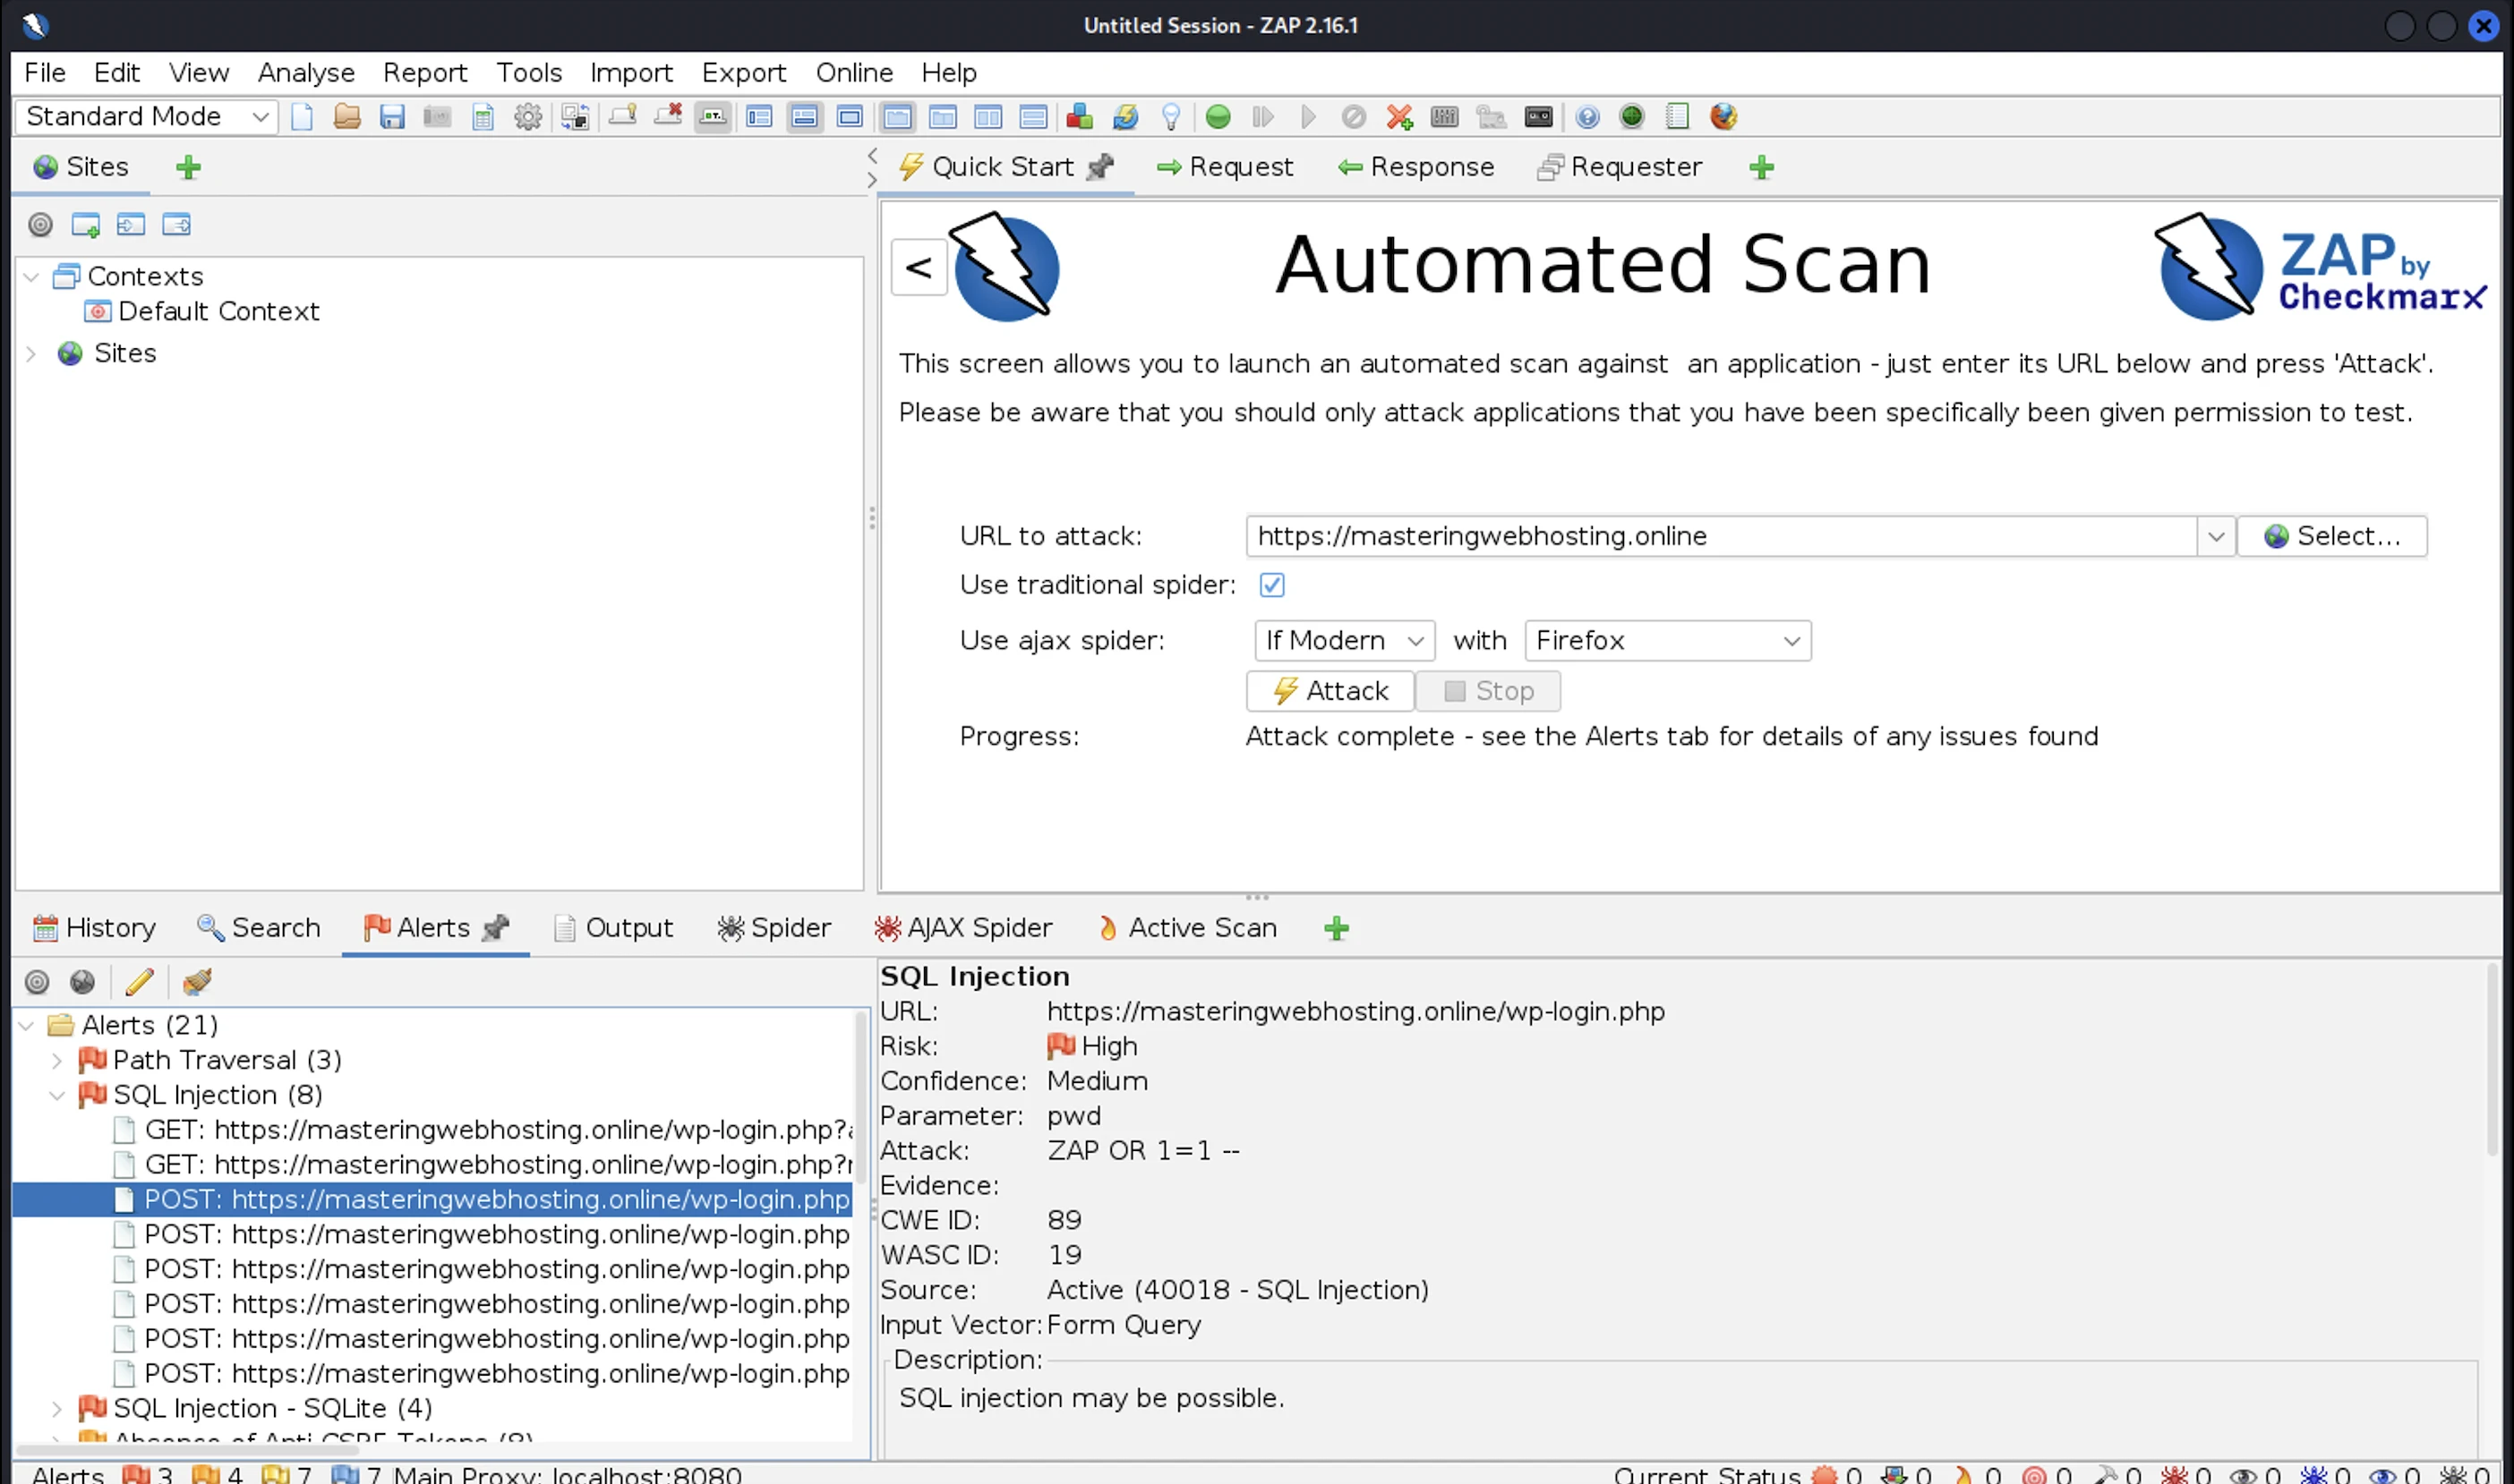Open the Firefox browser dropdown
This screenshot has width=2514, height=1484.
1667,641
